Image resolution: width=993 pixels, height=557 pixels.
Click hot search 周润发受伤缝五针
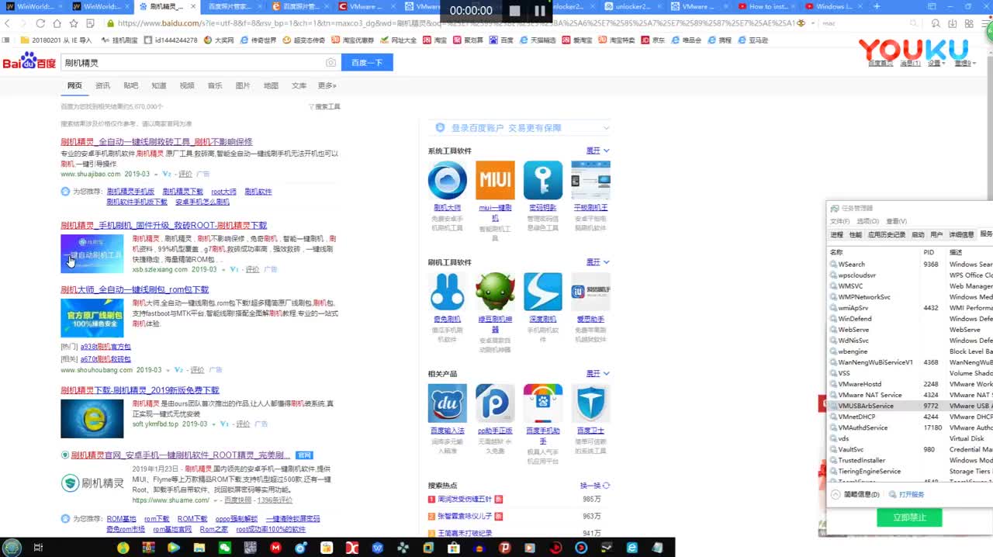point(464,499)
